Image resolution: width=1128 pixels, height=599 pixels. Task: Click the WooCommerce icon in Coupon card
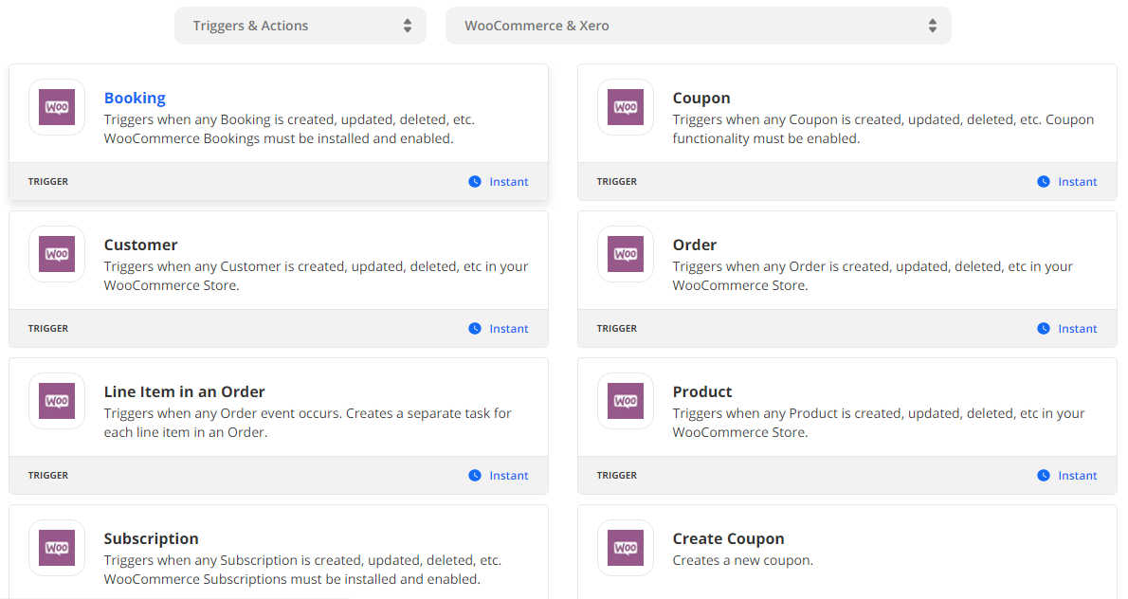click(626, 107)
